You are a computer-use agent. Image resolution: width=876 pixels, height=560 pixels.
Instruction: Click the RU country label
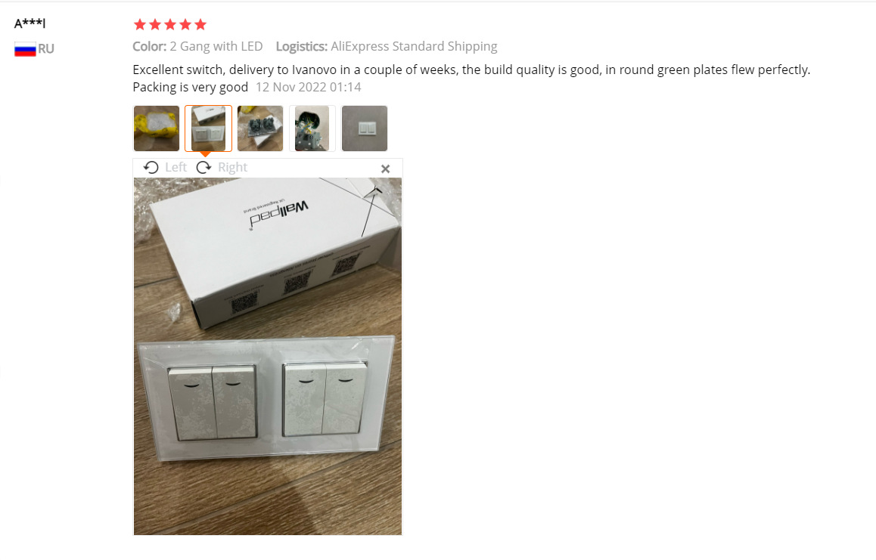46,49
